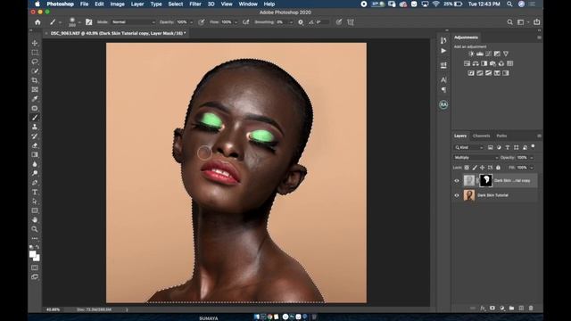Add a Black & White adjustment
The image size is (571, 321).
[484, 63]
